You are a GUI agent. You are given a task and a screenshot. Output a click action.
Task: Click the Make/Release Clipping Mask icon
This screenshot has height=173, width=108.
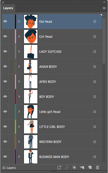pos(74,167)
